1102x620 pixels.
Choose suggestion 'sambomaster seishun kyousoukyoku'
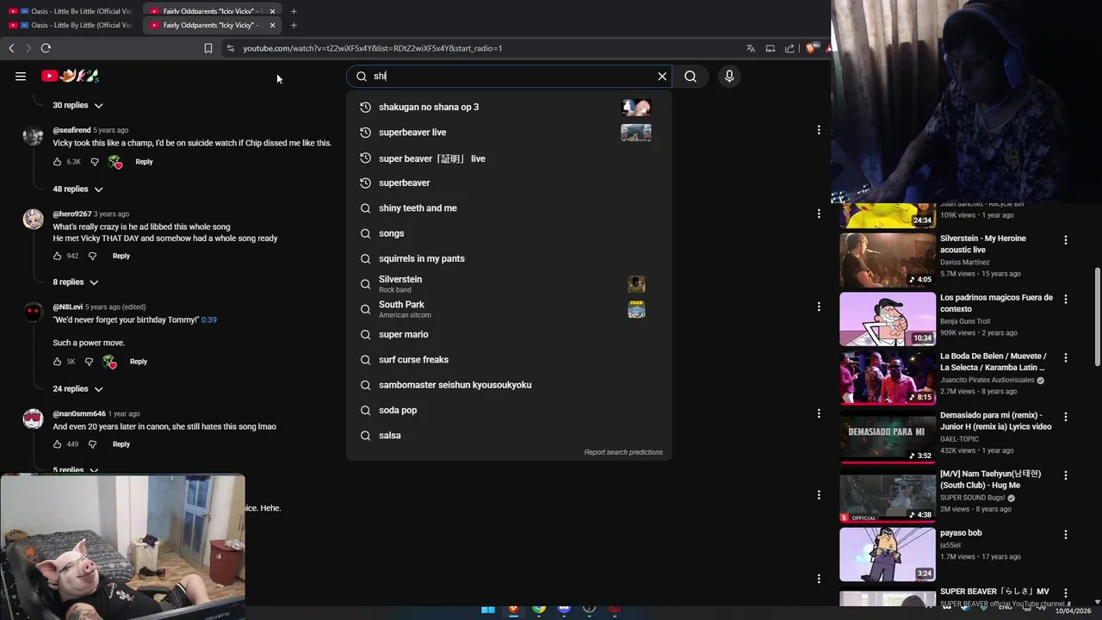click(x=509, y=385)
